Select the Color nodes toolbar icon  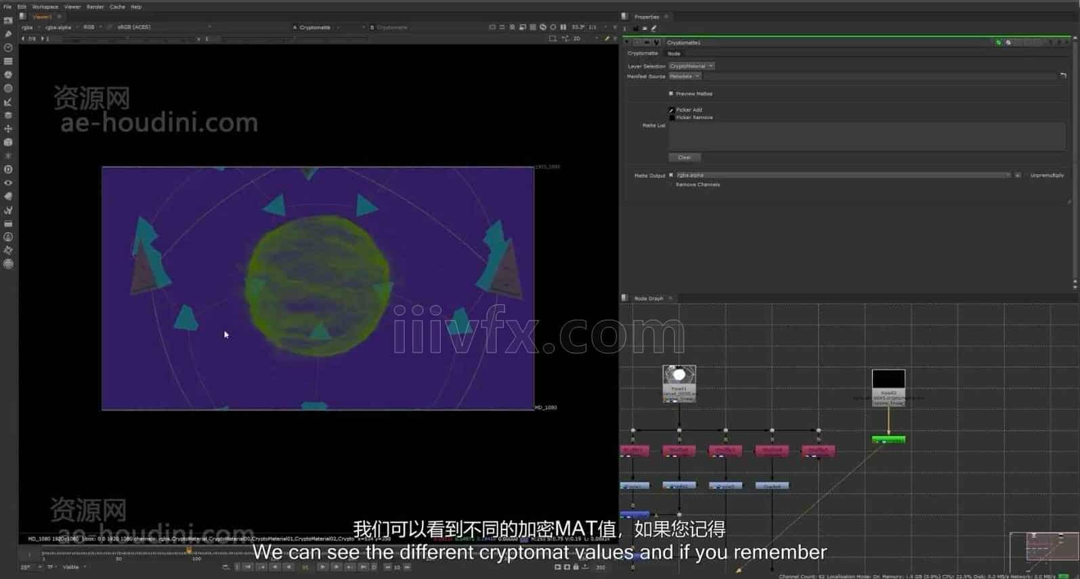[x=8, y=75]
